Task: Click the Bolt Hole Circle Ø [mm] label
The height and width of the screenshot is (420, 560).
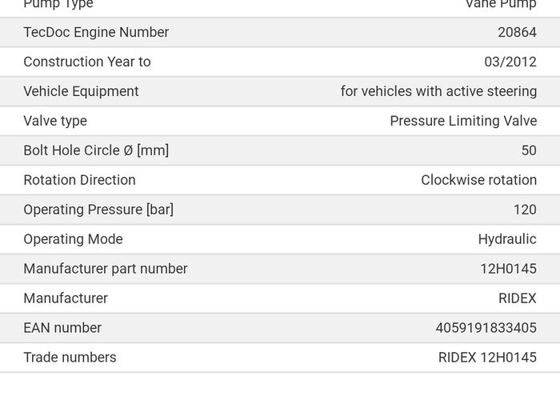Action: point(96,150)
